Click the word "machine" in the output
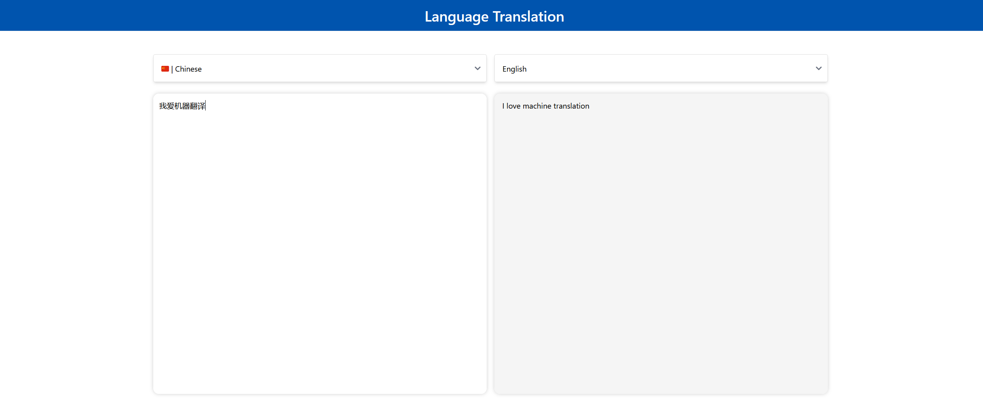The width and height of the screenshot is (983, 407). pyautogui.click(x=537, y=106)
